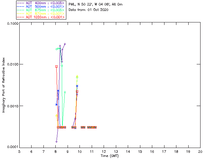Click the red square marker near 0.0100

pos(57,66)
